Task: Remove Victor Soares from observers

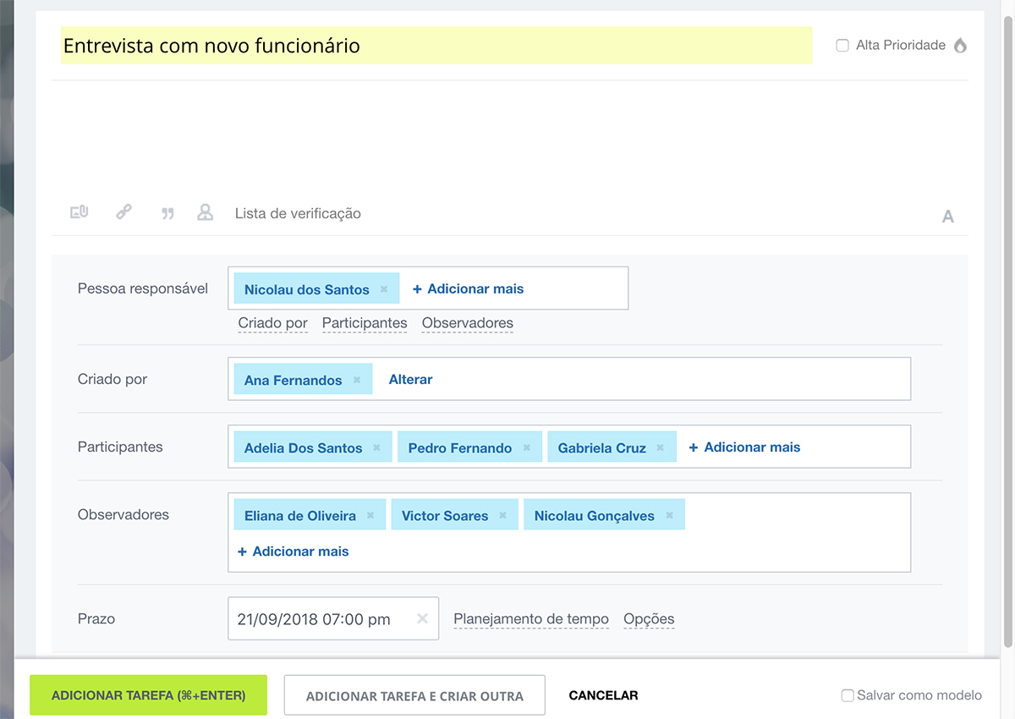Action: [503, 515]
